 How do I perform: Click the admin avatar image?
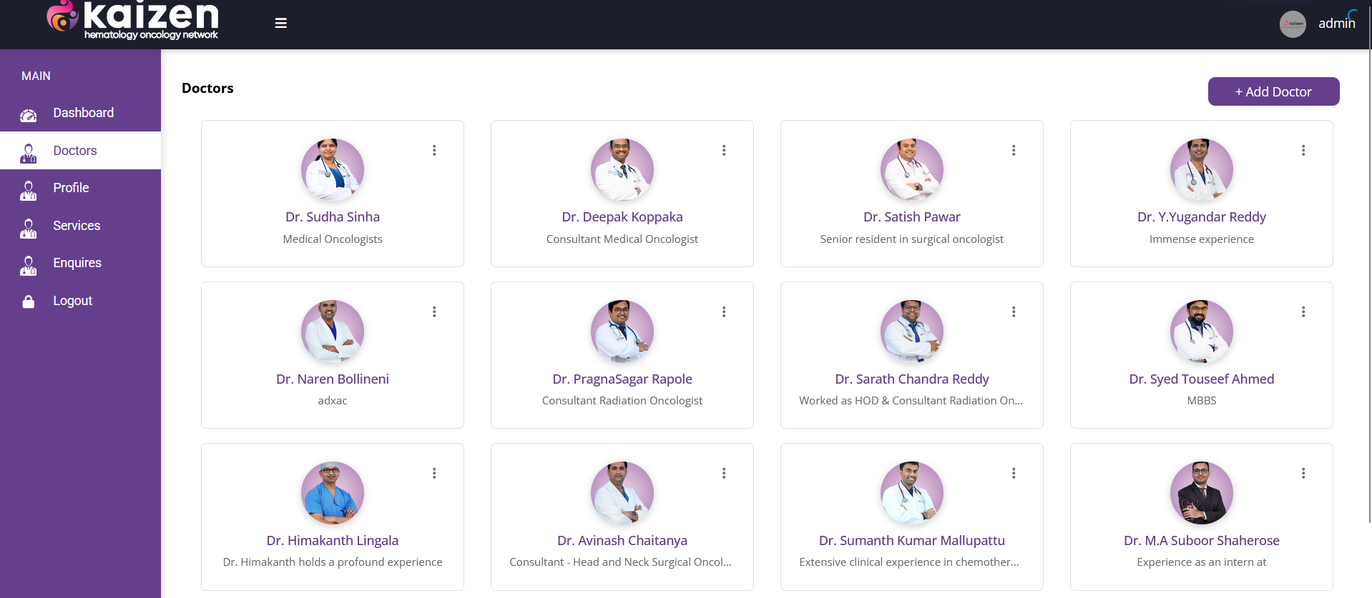1293,24
